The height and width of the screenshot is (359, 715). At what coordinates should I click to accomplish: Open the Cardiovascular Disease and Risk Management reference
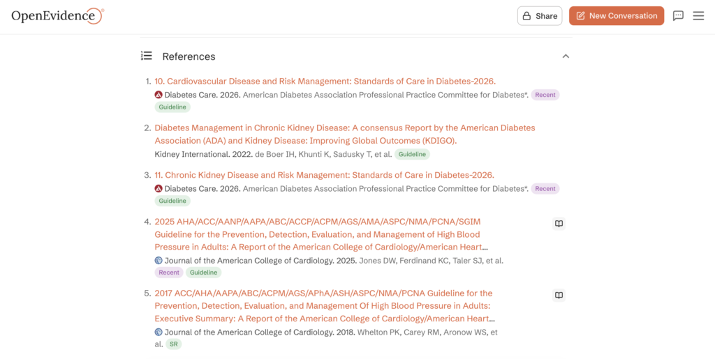tap(325, 82)
